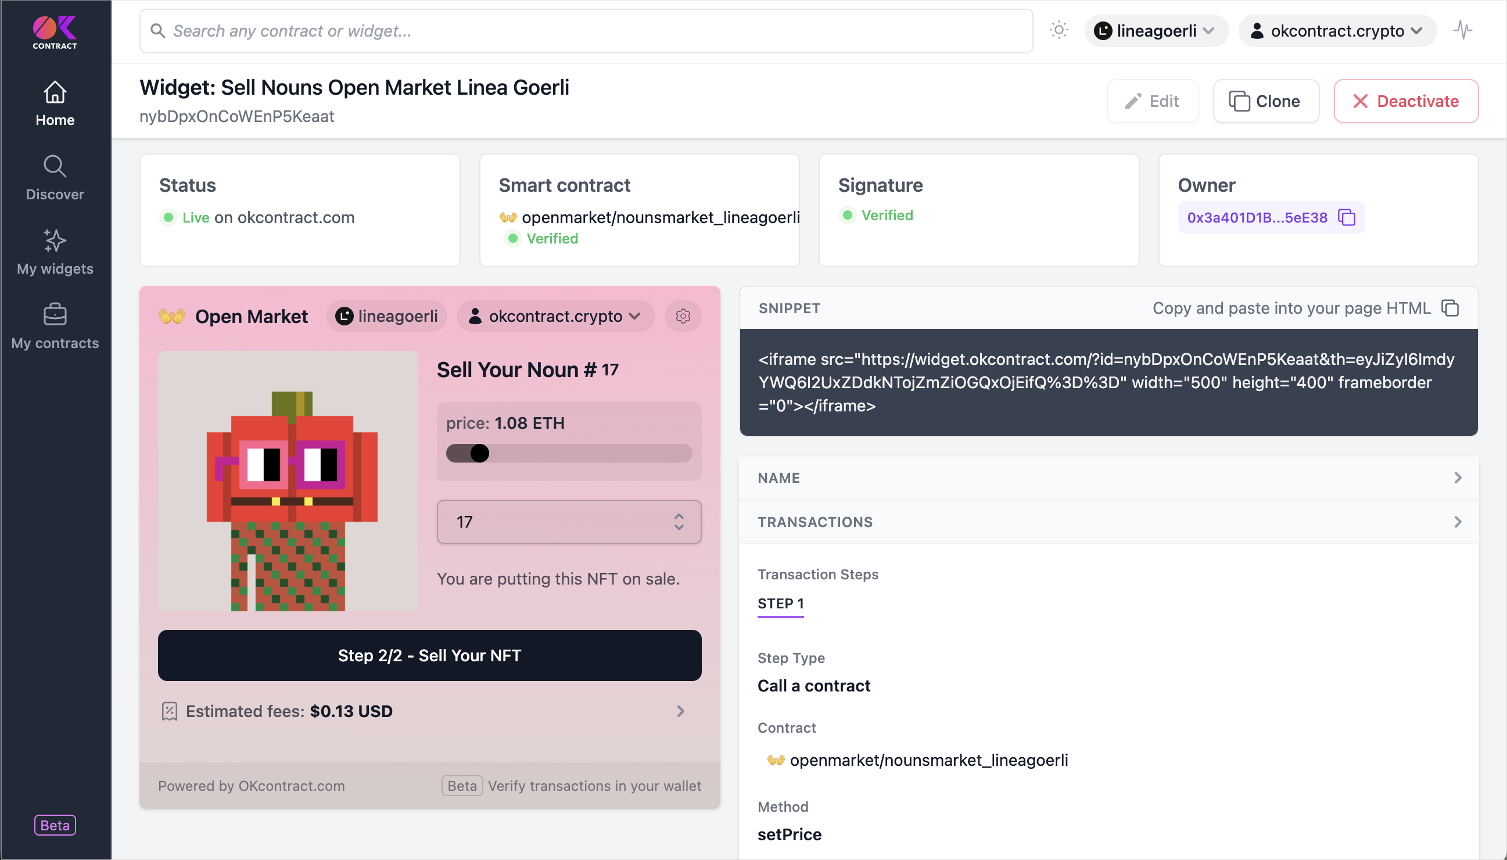Click the price: 1.08 ETH label

point(505,423)
